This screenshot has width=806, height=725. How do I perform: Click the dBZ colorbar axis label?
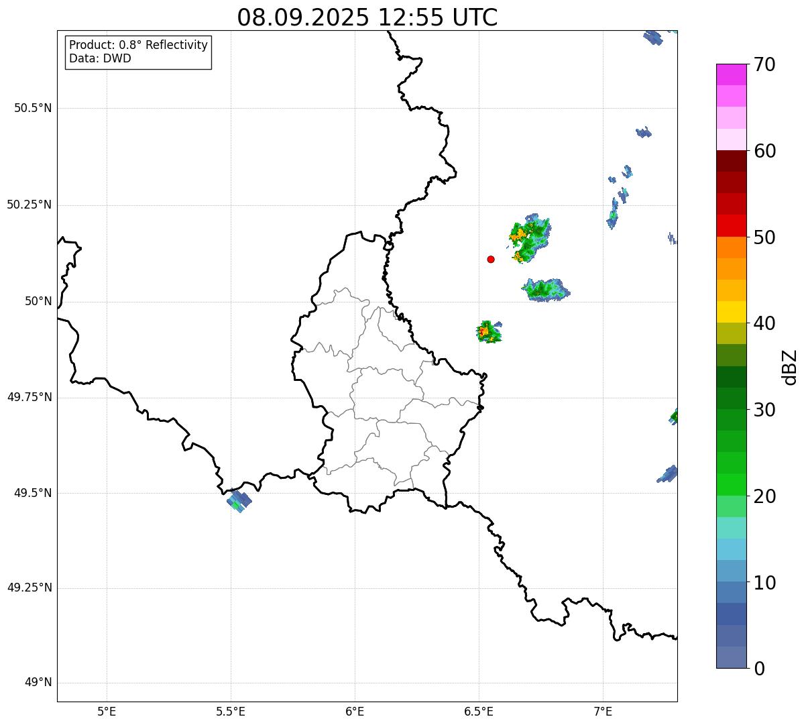[x=789, y=366]
